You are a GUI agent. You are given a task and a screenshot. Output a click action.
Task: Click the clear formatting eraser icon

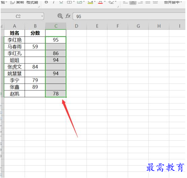coord(111,2)
